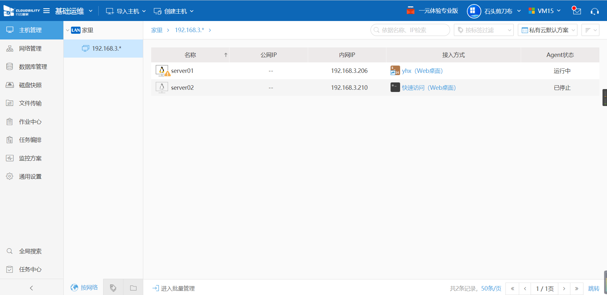Select 主机管理 in the sidebar

(32, 30)
